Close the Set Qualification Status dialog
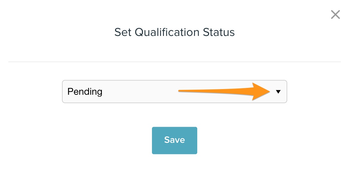 335,15
